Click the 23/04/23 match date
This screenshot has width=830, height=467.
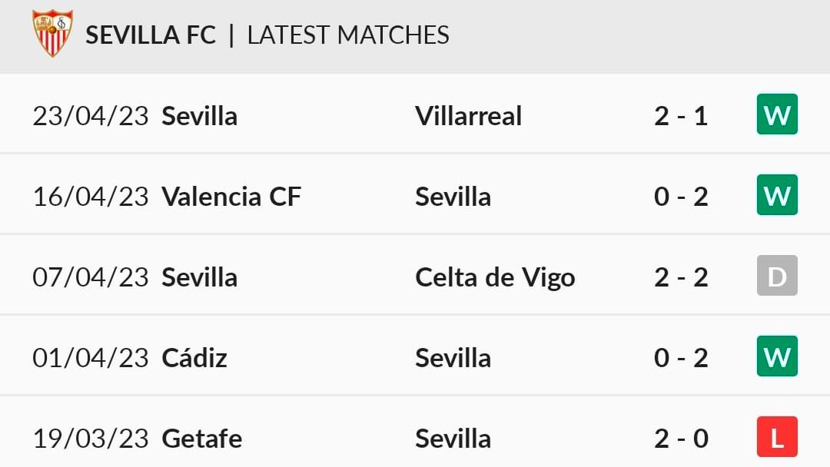[91, 116]
